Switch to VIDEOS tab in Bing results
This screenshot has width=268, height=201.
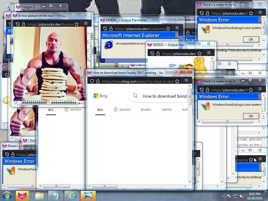pos(166,110)
